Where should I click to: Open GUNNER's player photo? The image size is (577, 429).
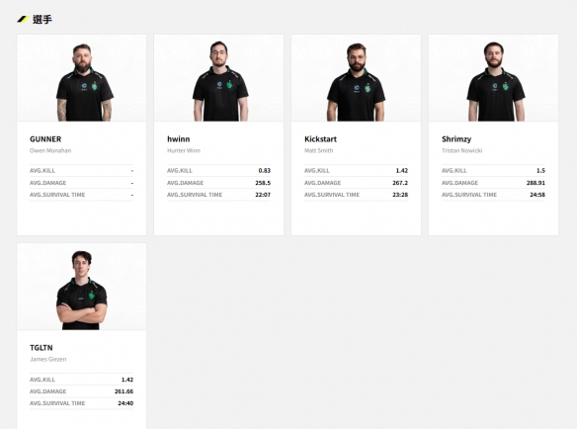pos(82,78)
